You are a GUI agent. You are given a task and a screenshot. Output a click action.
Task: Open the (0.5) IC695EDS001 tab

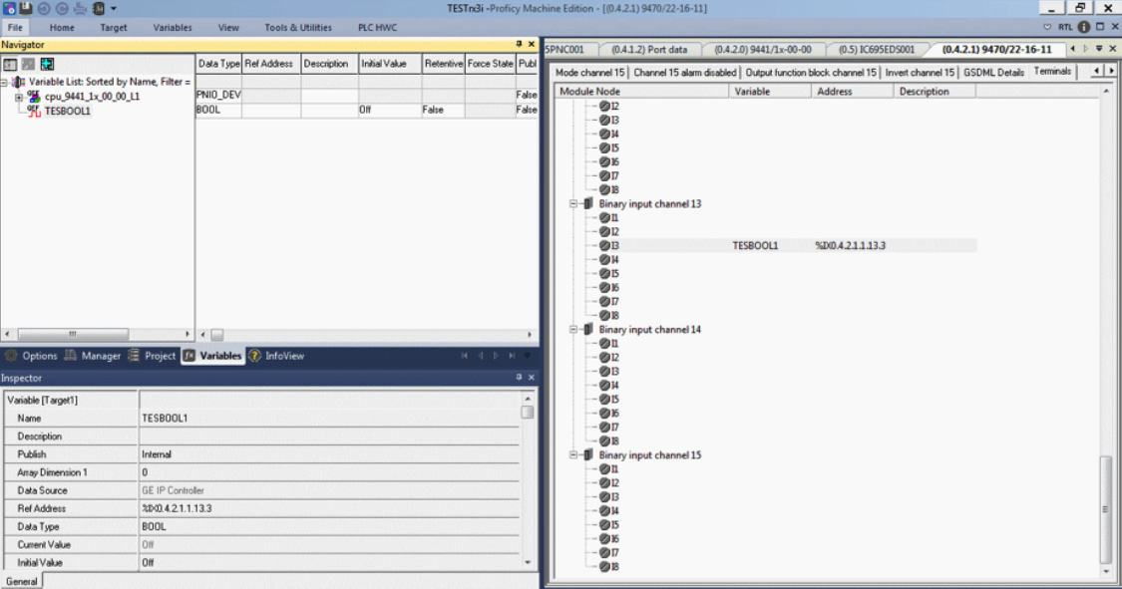tap(876, 49)
